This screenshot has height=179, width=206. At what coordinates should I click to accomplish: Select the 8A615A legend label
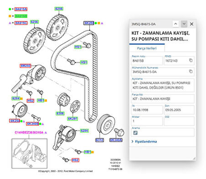(x=21, y=9)
